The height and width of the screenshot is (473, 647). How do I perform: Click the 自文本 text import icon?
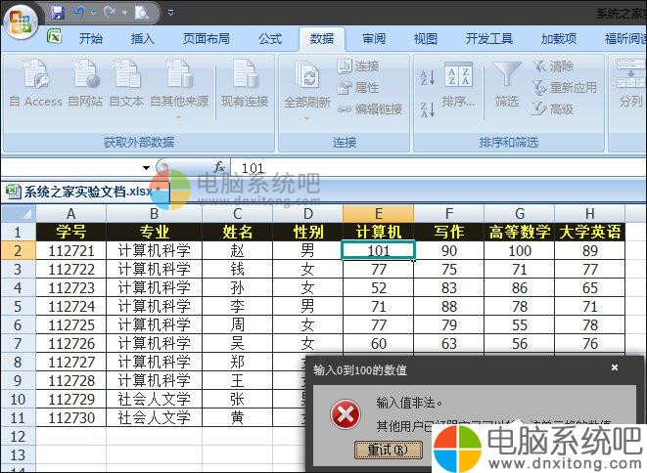click(126, 76)
